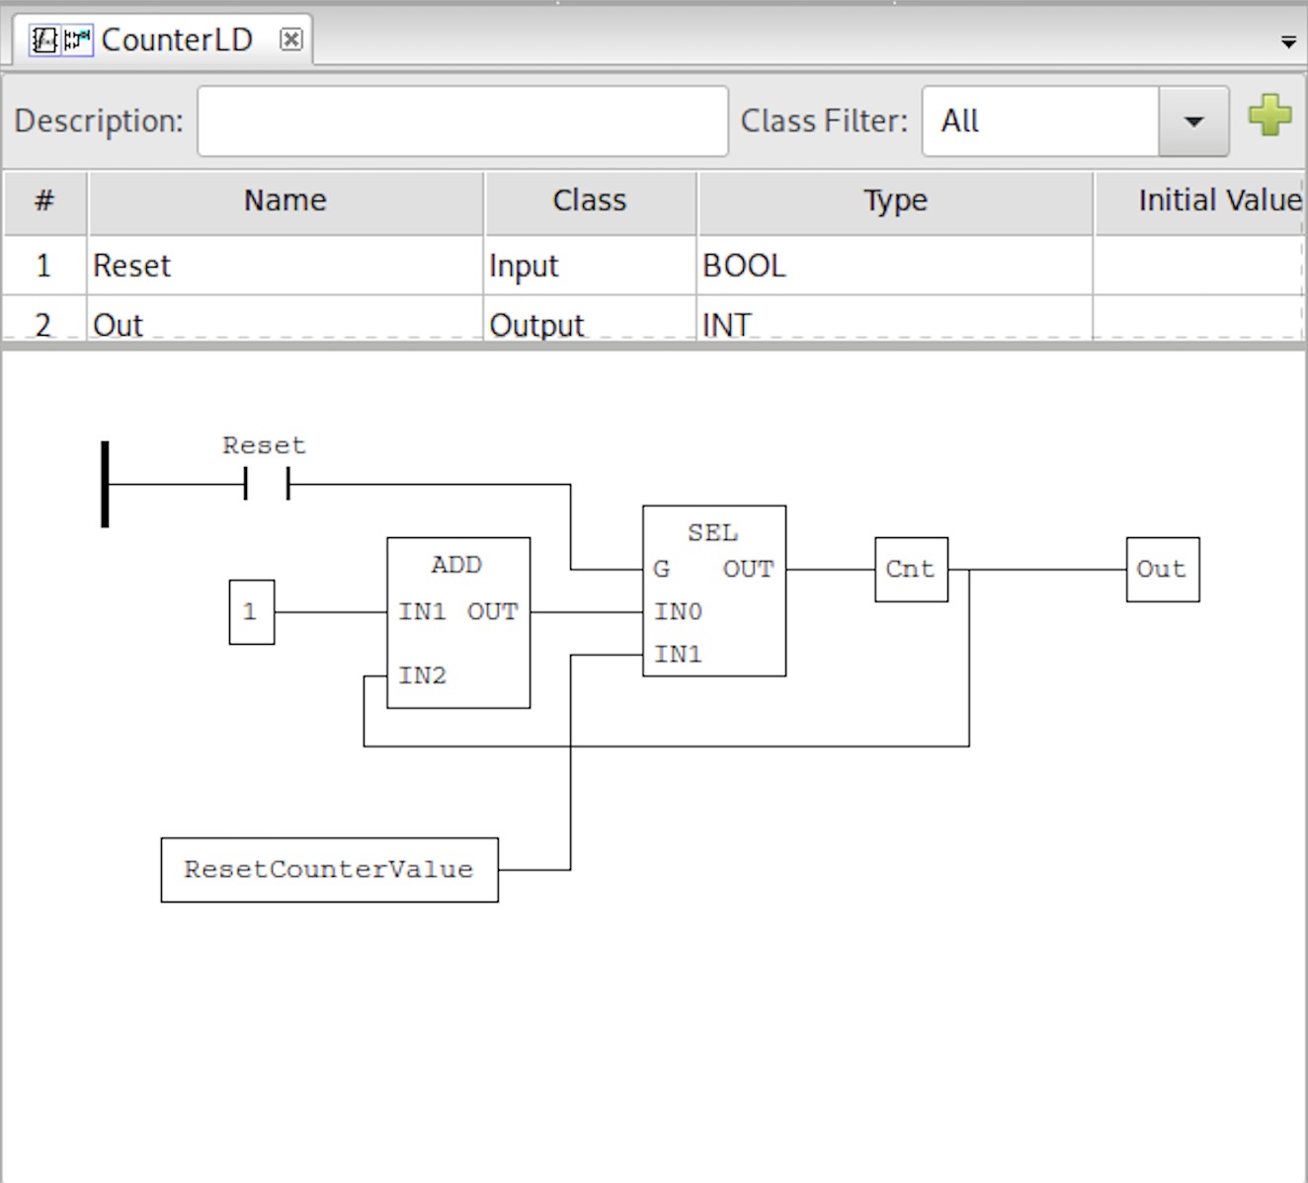
Task: Select the Input class cell
Action: tap(590, 266)
